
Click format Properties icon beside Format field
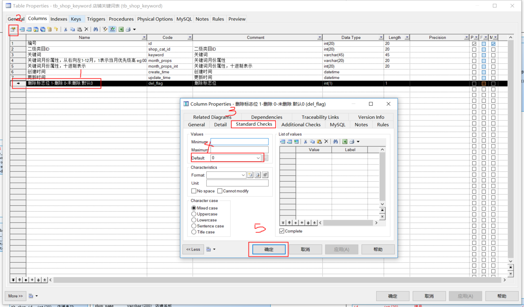click(x=265, y=175)
